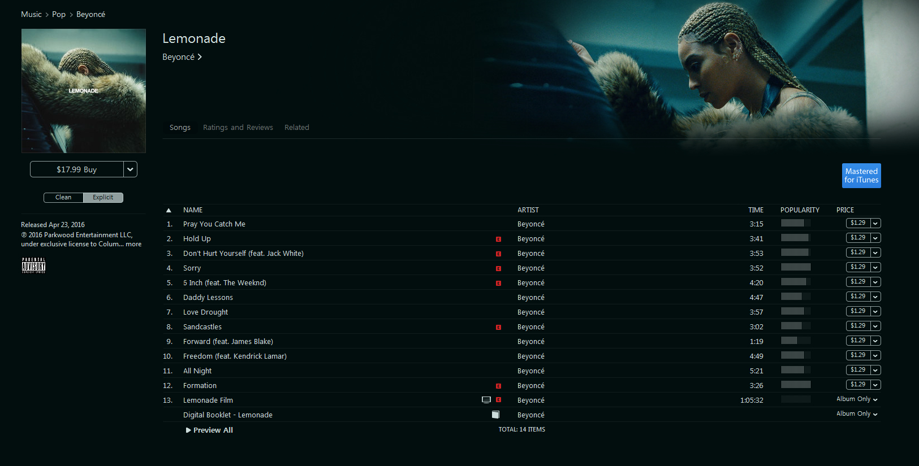Open the dropdown next to $17.99 Buy
This screenshot has height=466, width=919.
[x=130, y=169]
